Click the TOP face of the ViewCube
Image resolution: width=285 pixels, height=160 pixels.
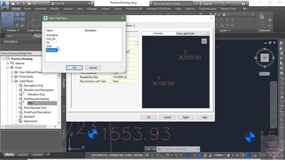click(x=265, y=58)
